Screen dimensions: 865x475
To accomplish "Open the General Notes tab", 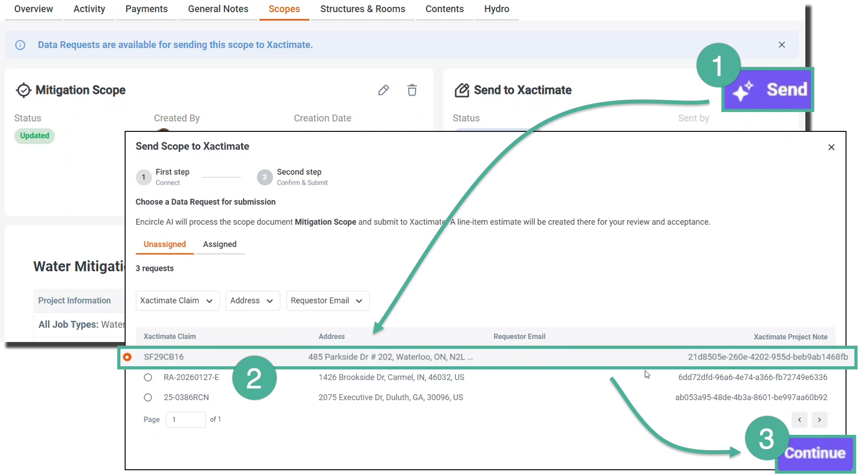I will [218, 9].
